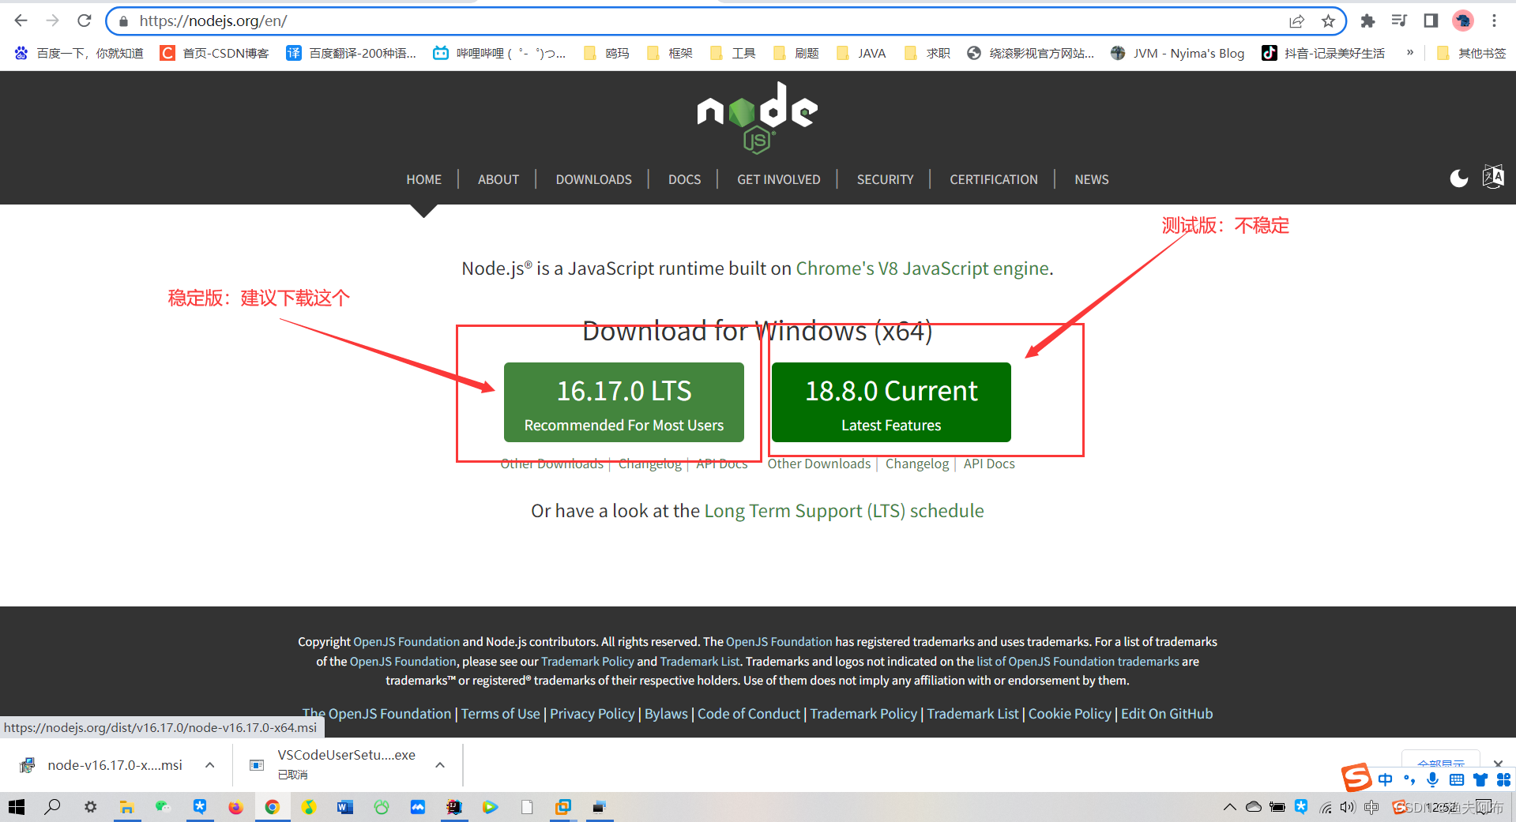This screenshot has height=822, width=1516.
Task: Open the 首页-CSDN博客 bookmark
Action: tap(214, 53)
